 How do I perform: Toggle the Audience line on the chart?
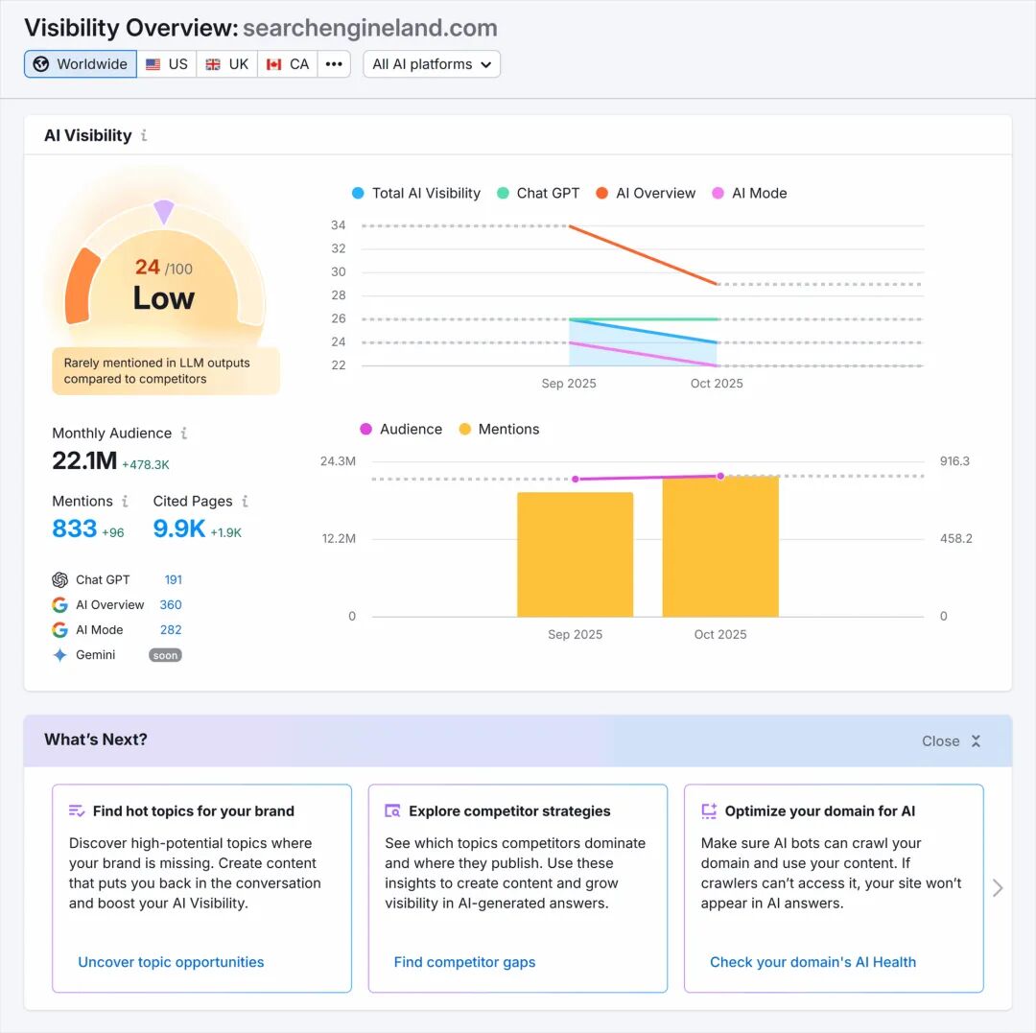click(x=401, y=429)
